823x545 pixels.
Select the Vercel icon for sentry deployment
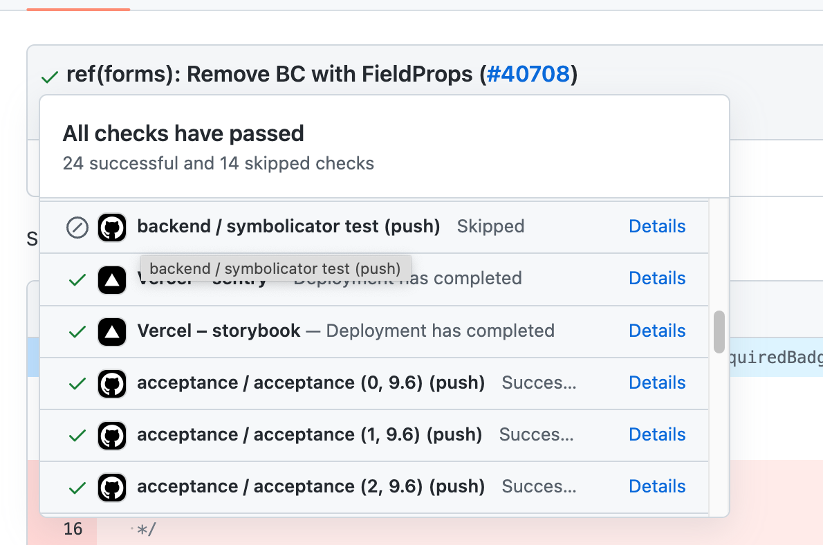[x=112, y=279]
